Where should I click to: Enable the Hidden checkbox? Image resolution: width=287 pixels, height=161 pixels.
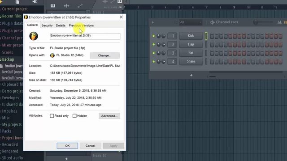[x=74, y=116]
